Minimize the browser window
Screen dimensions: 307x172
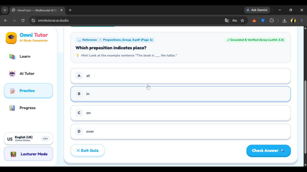tap(280, 10)
